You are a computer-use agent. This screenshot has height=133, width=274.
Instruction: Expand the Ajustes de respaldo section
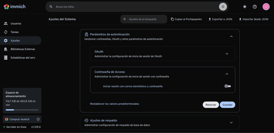pos(231,123)
